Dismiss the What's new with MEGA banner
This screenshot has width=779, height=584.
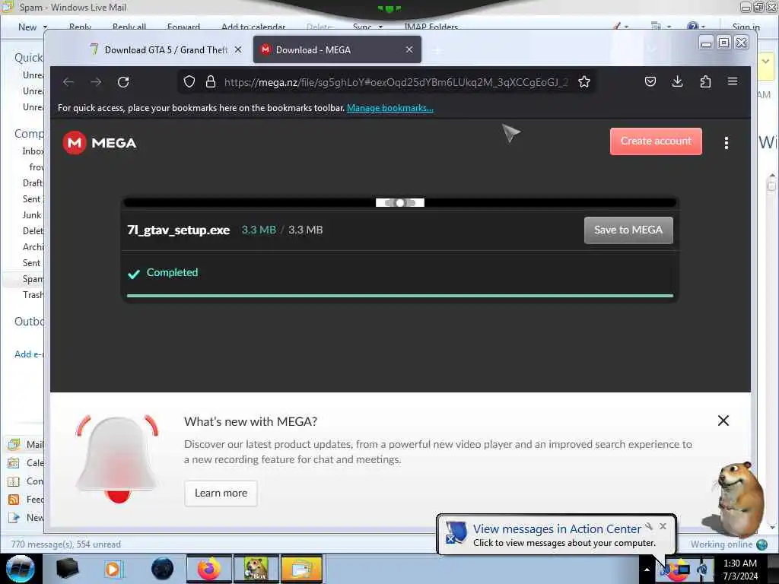click(723, 421)
